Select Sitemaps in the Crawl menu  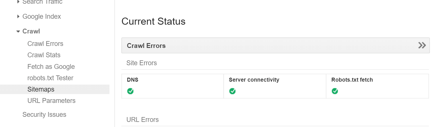point(41,89)
